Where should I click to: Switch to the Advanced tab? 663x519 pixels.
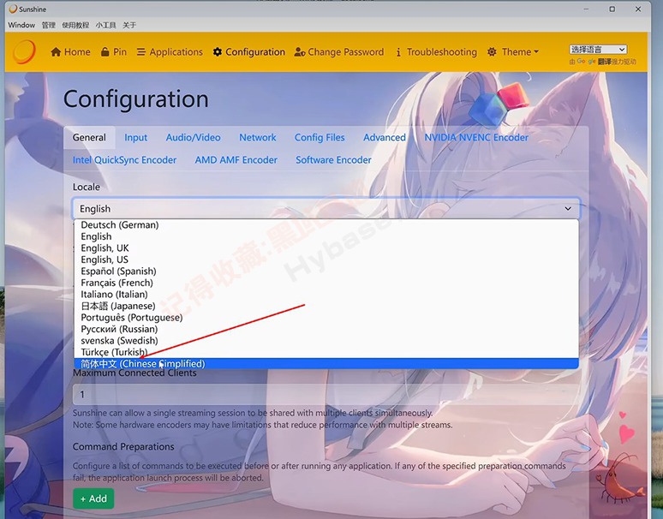[x=385, y=137]
